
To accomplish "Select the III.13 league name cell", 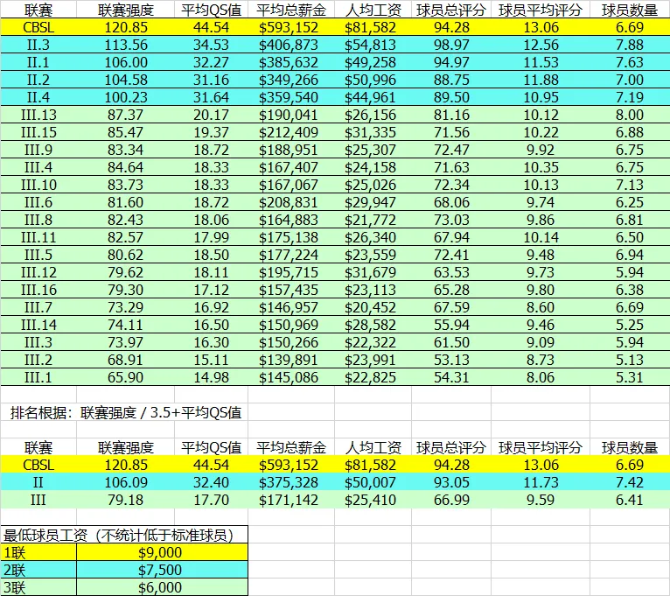I will [x=38, y=114].
